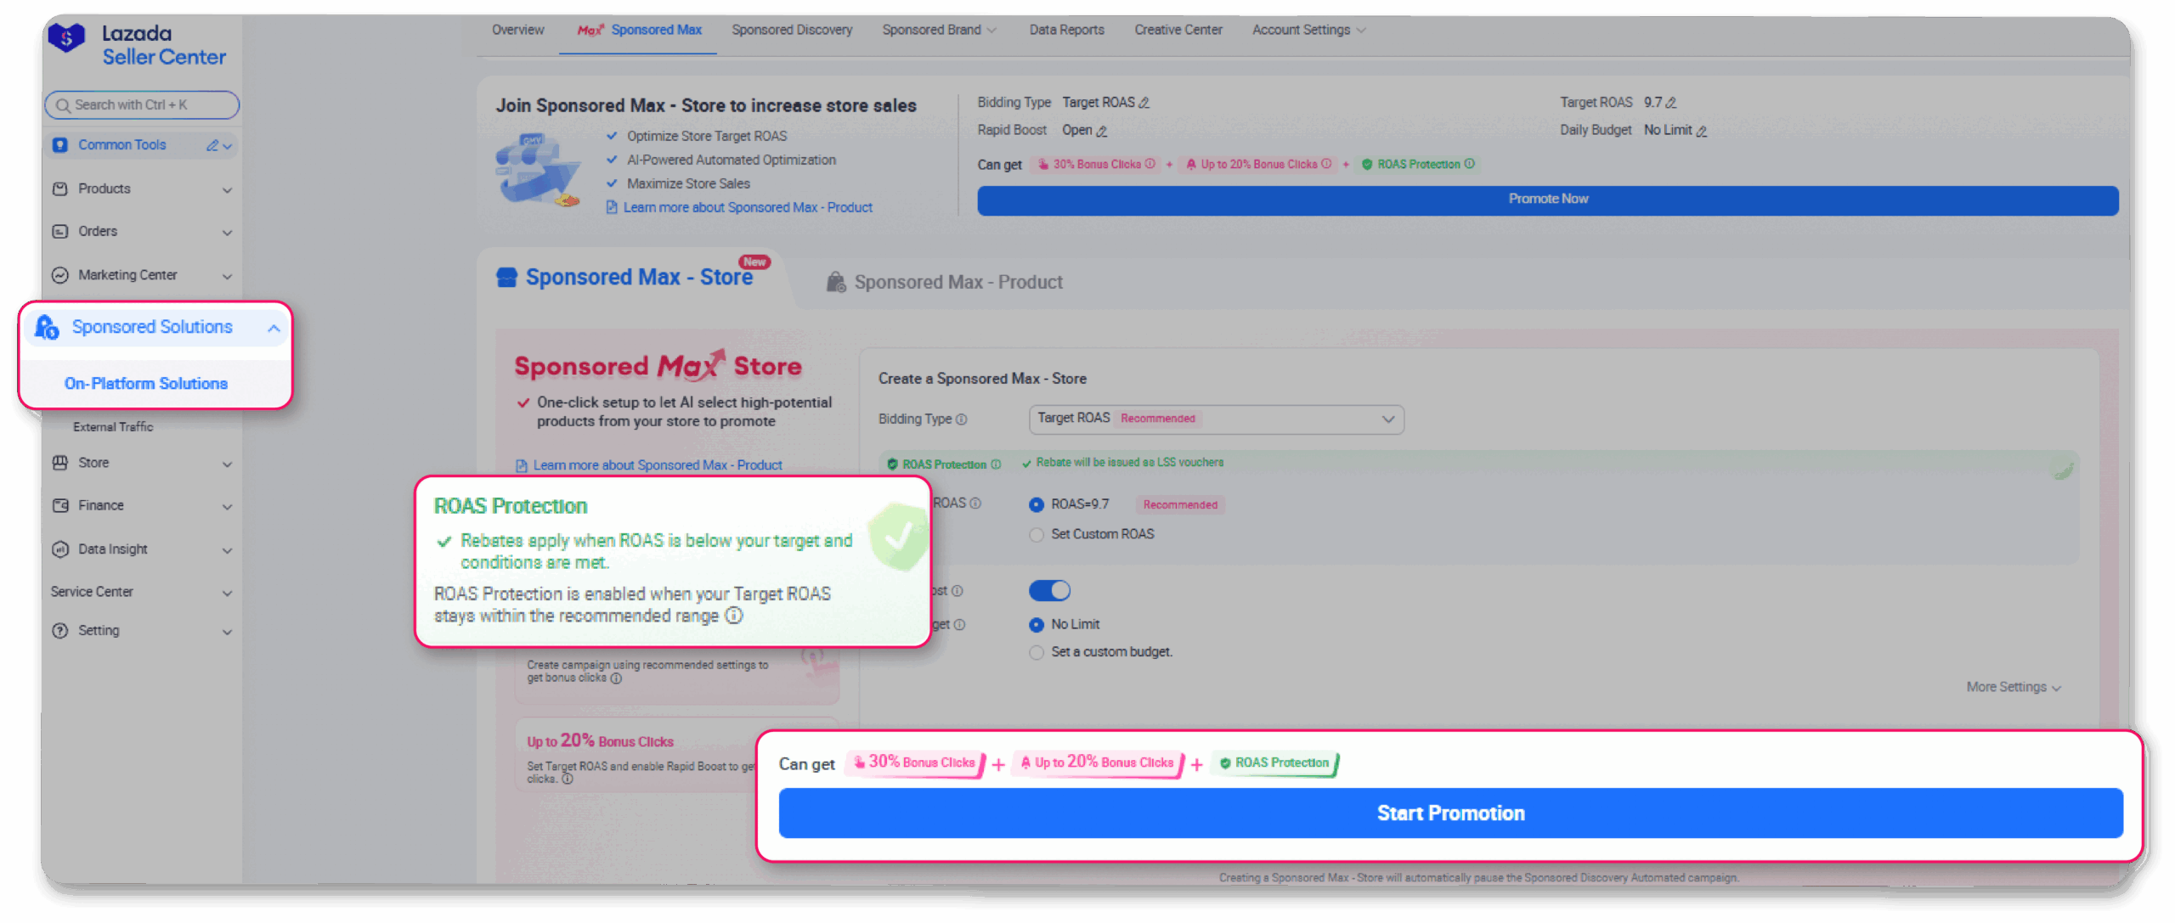Viewport: 2175px width, 923px height.
Task: Expand More Settings section
Action: pyautogui.click(x=2013, y=687)
